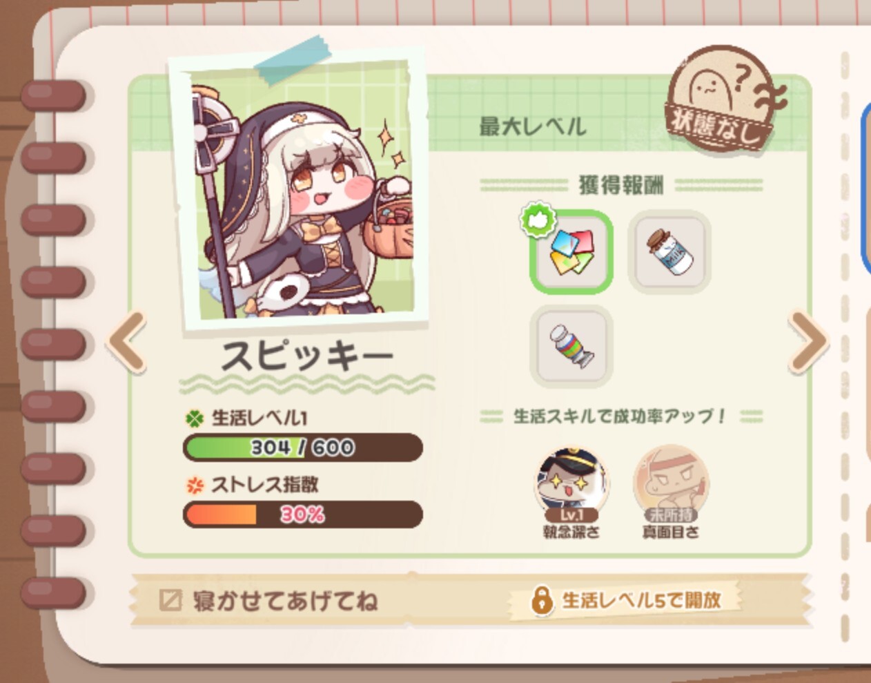
Task: Select the striped candy reward icon
Action: (571, 347)
